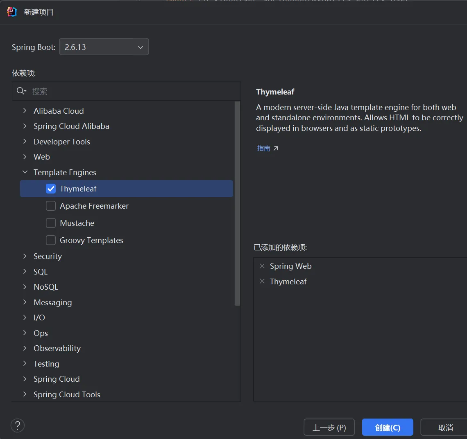This screenshot has height=439, width=467.
Task: Click the IntelliJ IDEA logo icon
Action: [12, 12]
